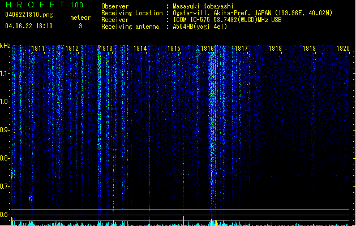Click the Receiving Location label

pyautogui.click(x=132, y=13)
